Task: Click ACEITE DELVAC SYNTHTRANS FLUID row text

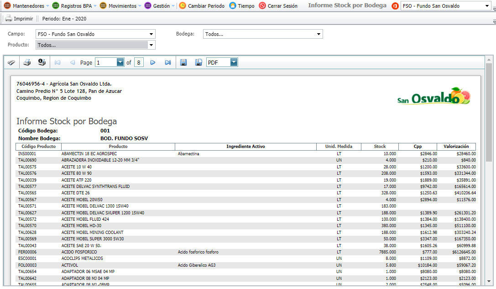Action: [95, 187]
